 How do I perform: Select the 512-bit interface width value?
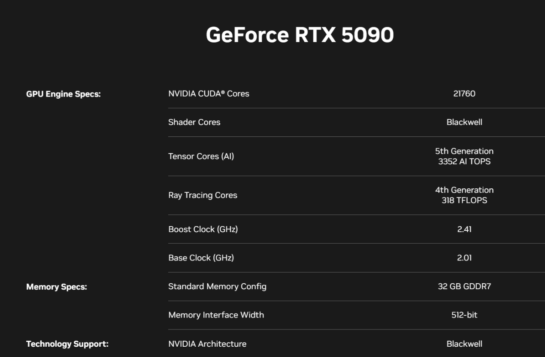[x=464, y=315]
